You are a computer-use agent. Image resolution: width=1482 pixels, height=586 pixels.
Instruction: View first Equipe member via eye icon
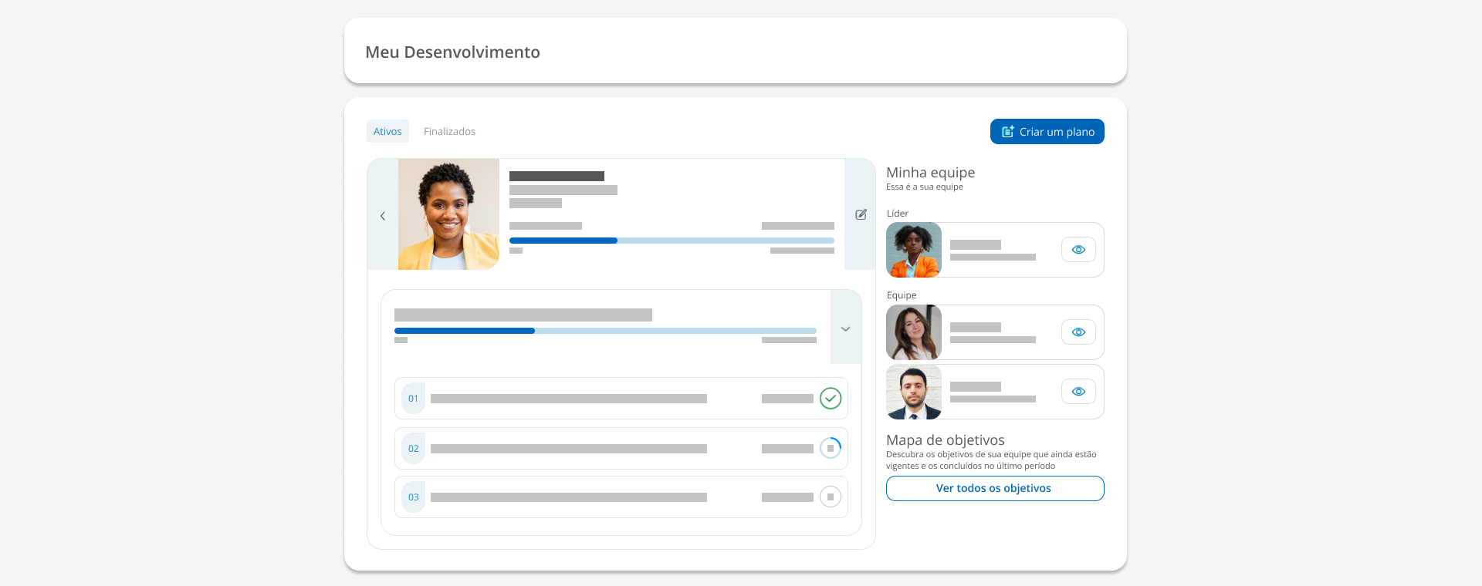tap(1078, 332)
